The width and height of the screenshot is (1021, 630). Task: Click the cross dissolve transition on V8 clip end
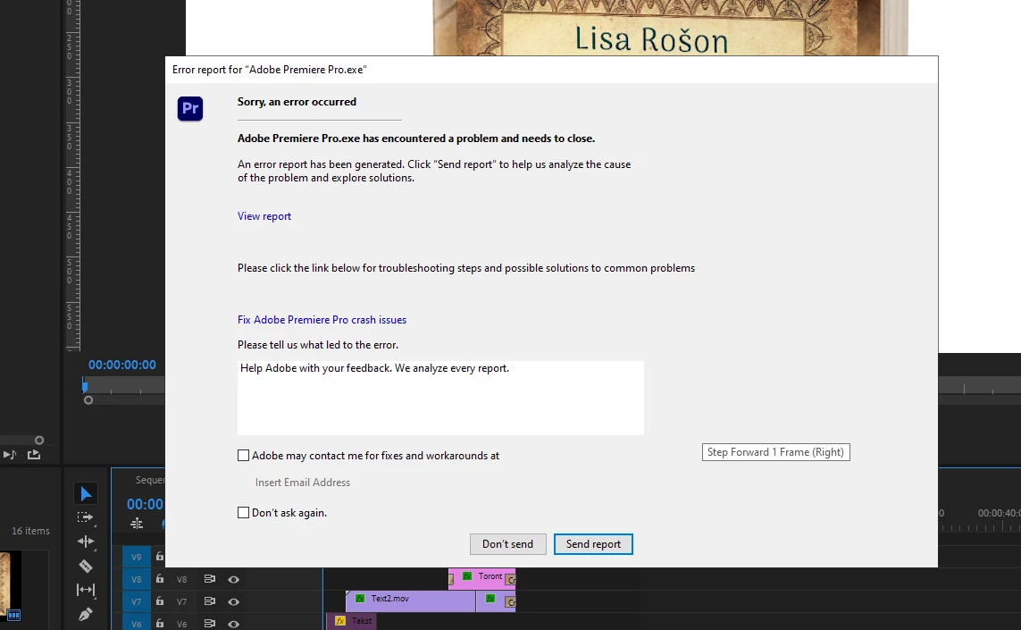click(511, 580)
